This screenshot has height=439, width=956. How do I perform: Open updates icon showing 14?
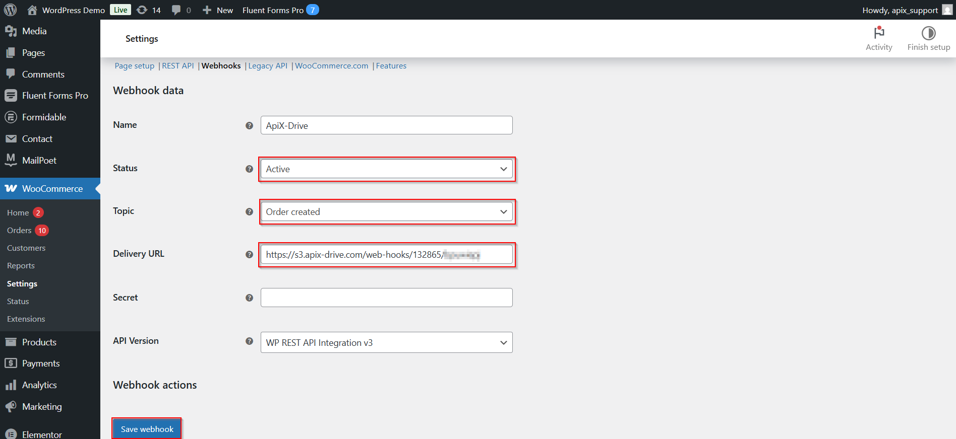point(142,10)
